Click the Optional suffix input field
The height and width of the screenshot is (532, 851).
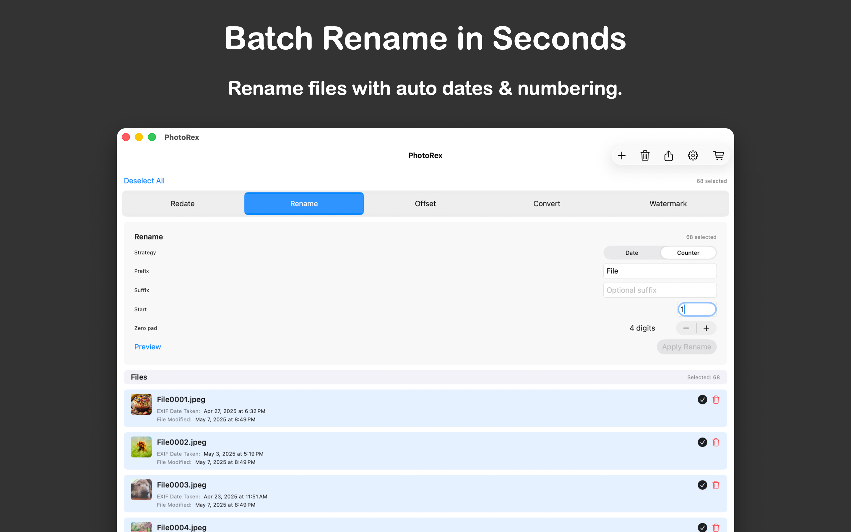click(660, 290)
